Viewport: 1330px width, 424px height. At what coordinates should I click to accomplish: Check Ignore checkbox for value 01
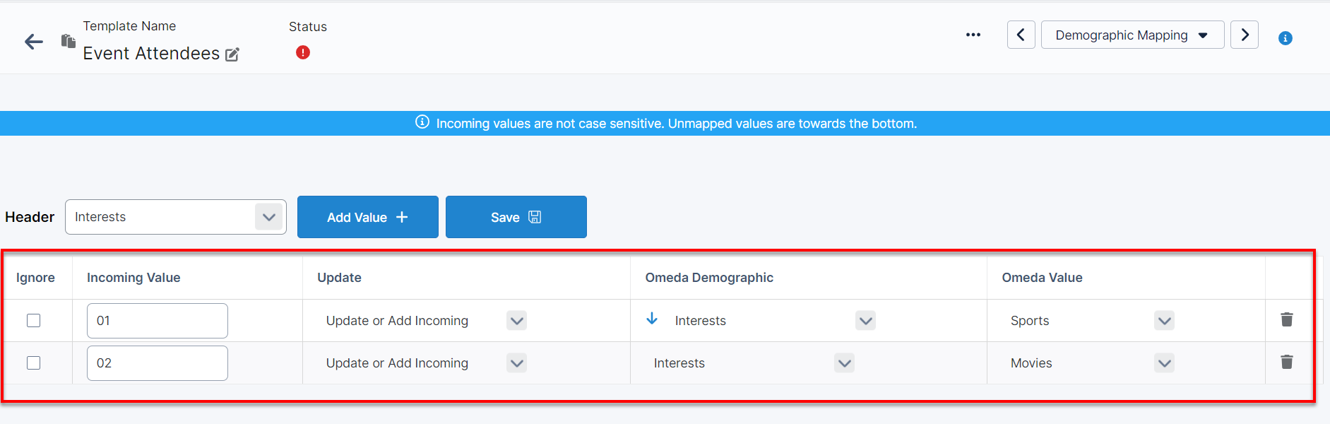coord(34,321)
